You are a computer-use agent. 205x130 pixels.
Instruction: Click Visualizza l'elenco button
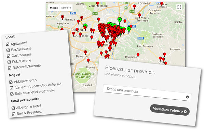(170, 110)
